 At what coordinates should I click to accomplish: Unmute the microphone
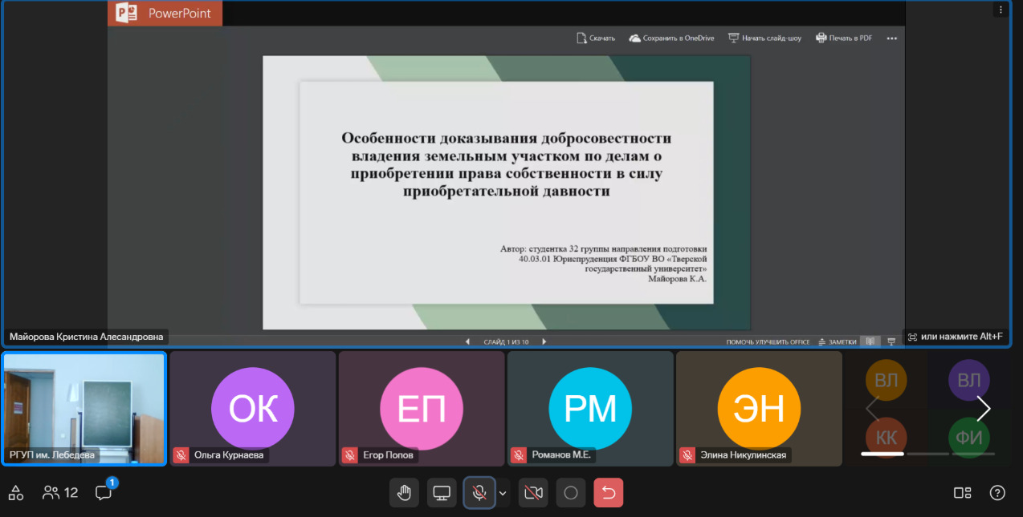point(479,493)
